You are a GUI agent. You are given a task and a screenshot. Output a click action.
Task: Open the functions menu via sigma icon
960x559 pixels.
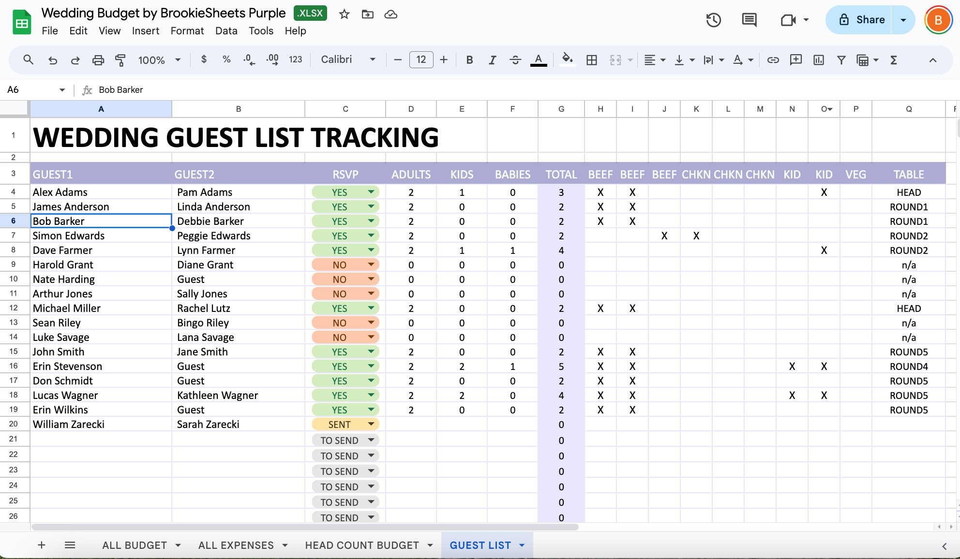tap(893, 60)
